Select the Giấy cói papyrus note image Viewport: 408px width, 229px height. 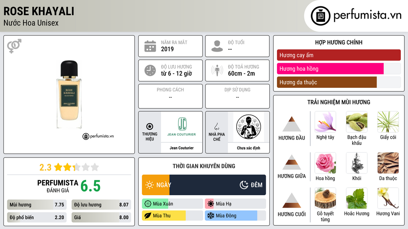point(388,122)
